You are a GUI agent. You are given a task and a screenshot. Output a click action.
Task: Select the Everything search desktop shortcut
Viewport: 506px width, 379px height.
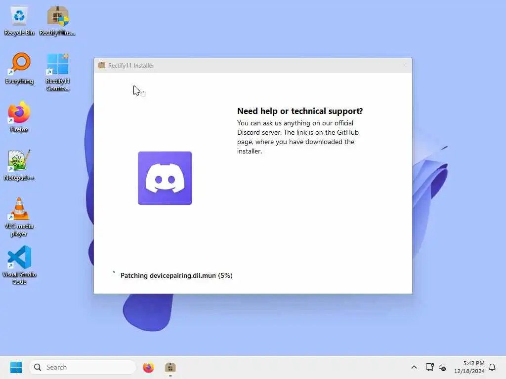click(19, 69)
